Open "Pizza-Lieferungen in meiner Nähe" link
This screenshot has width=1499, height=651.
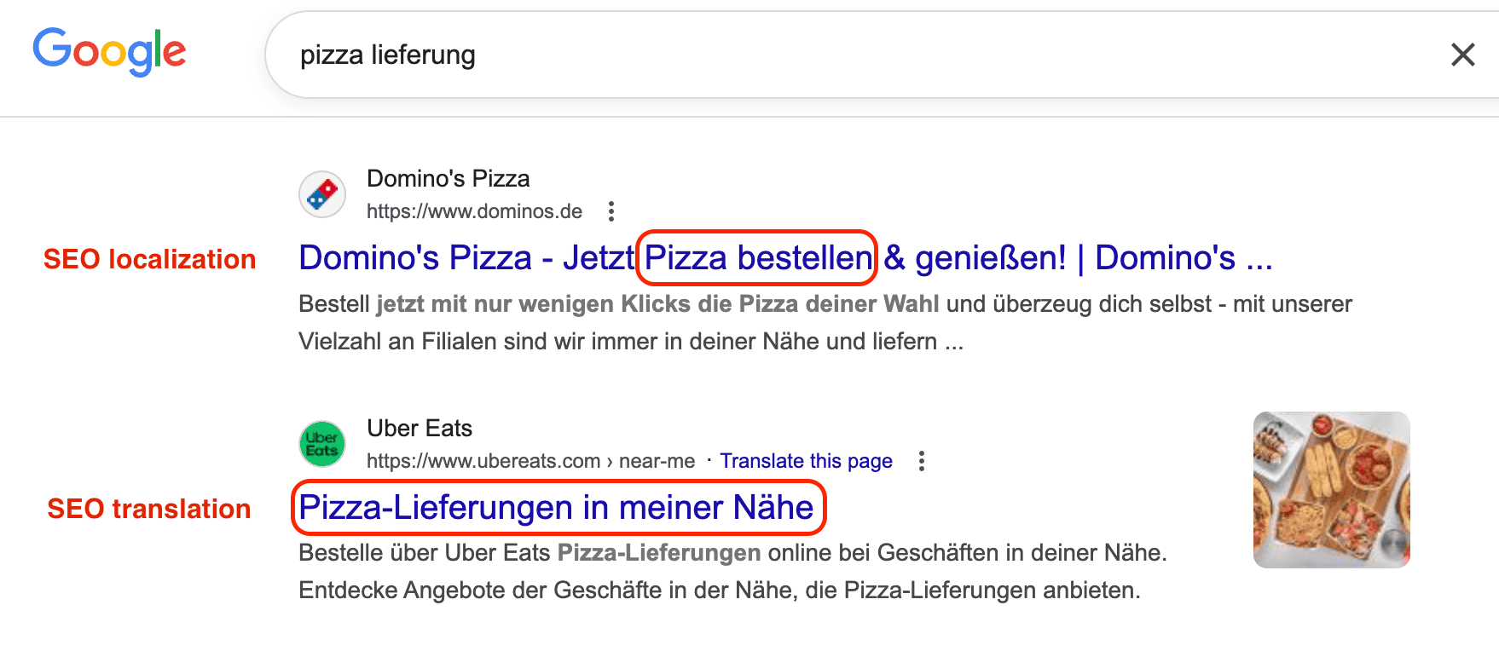coord(554,507)
